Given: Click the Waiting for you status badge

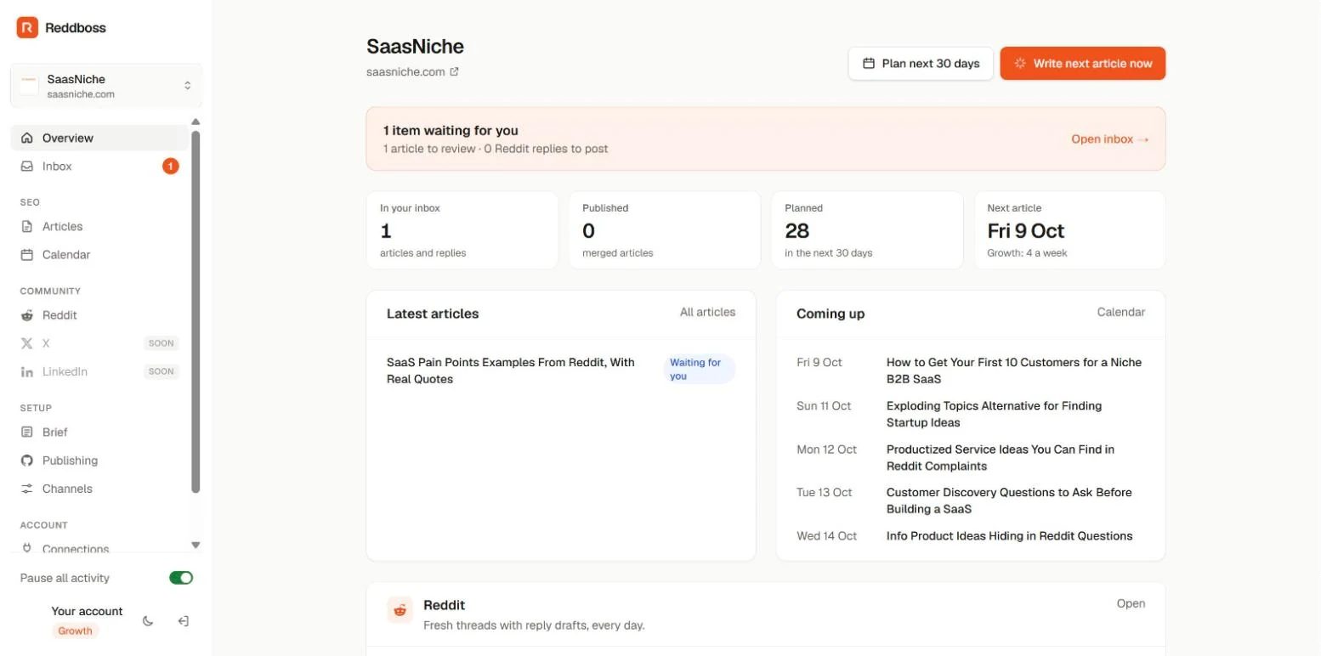Looking at the screenshot, I should (x=699, y=370).
